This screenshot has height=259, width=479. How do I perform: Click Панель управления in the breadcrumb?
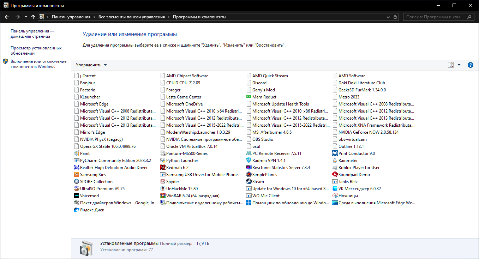71,17
